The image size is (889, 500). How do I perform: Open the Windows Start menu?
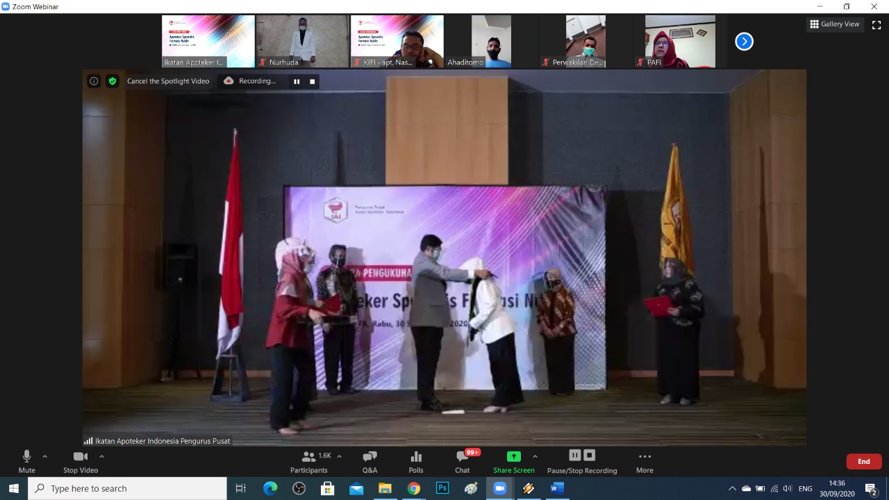click(14, 488)
